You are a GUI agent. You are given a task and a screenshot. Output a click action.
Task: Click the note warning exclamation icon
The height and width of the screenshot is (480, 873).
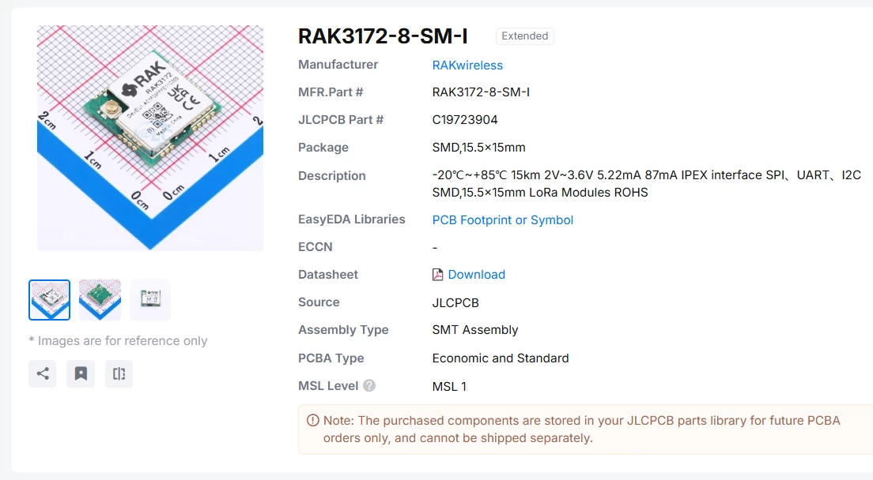click(x=313, y=421)
